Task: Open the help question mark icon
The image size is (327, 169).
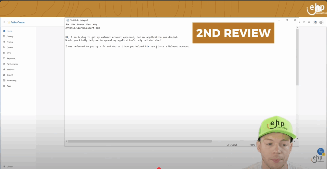Action: point(304,23)
